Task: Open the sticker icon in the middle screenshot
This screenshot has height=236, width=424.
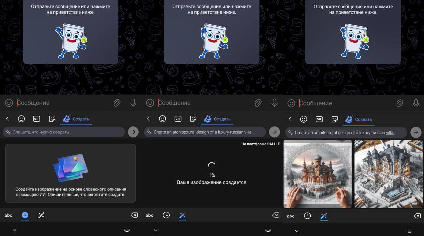Action: (x=193, y=119)
